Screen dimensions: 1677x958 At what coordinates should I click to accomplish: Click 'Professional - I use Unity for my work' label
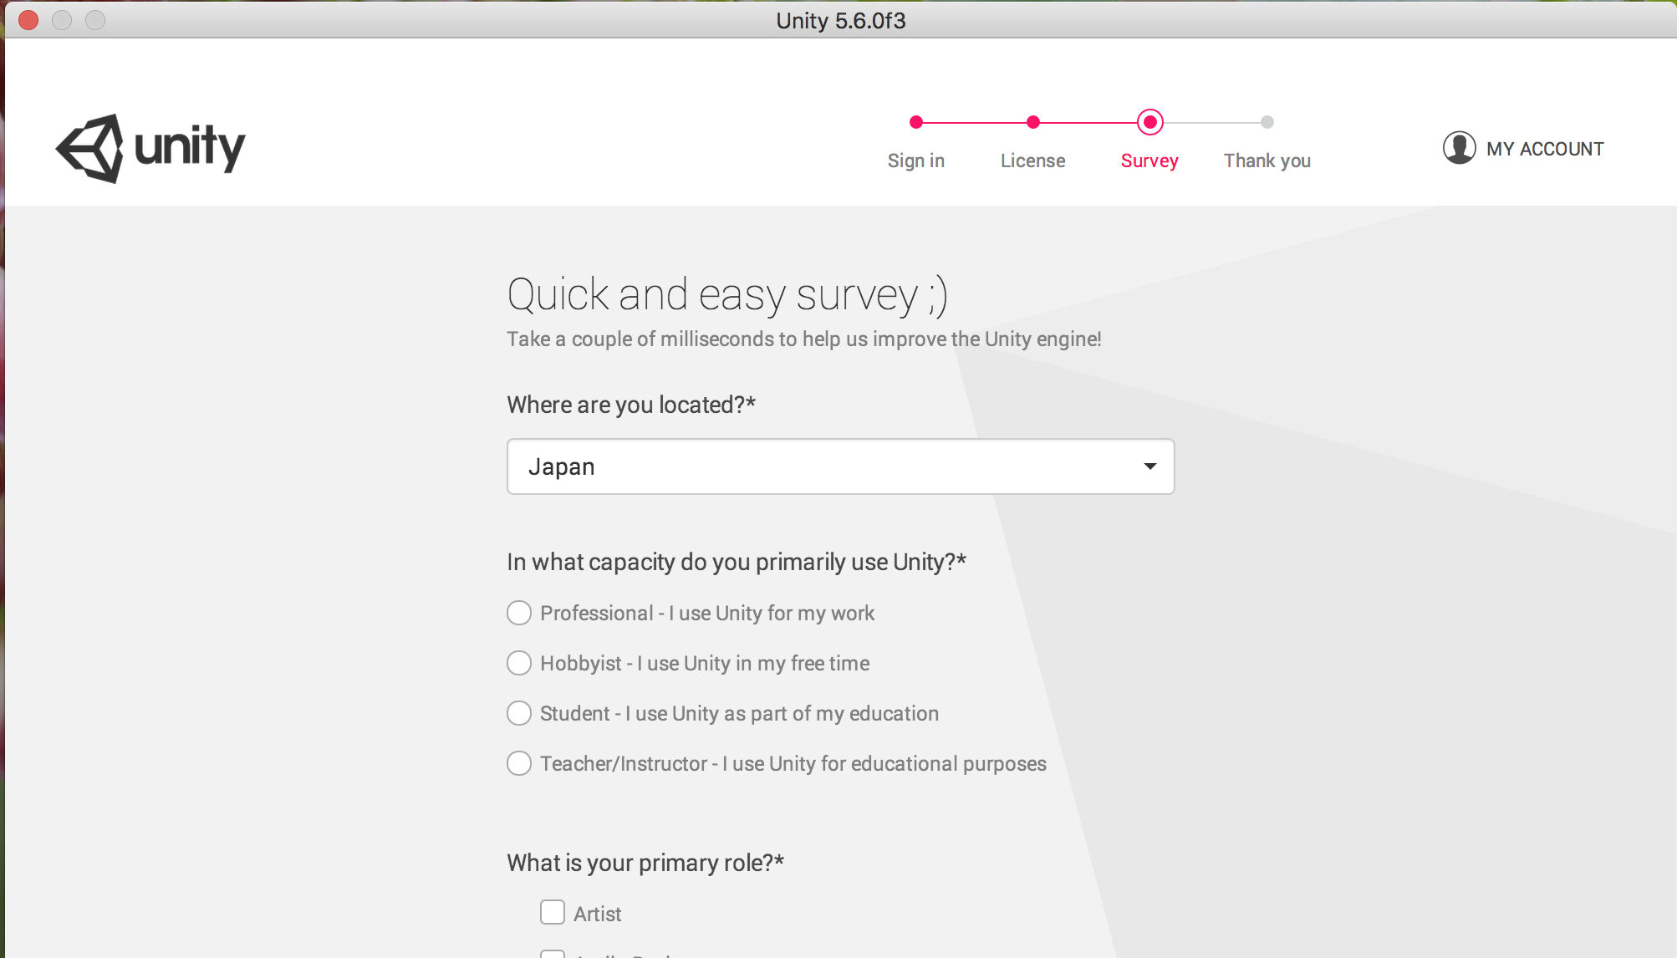point(707,614)
